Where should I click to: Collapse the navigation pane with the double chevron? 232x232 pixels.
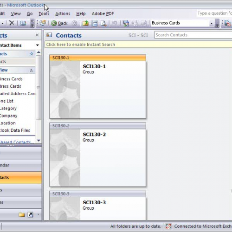pos(37,35)
